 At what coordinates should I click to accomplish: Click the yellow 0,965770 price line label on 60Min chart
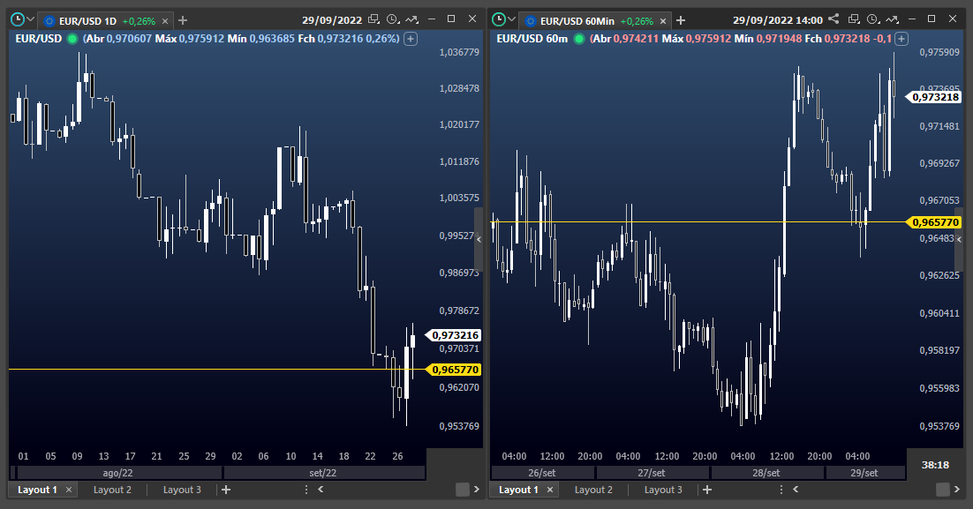pyautogui.click(x=936, y=222)
